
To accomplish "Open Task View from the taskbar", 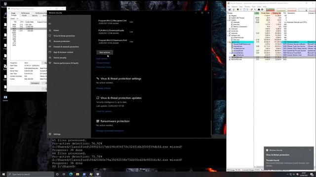I will point(64,174).
